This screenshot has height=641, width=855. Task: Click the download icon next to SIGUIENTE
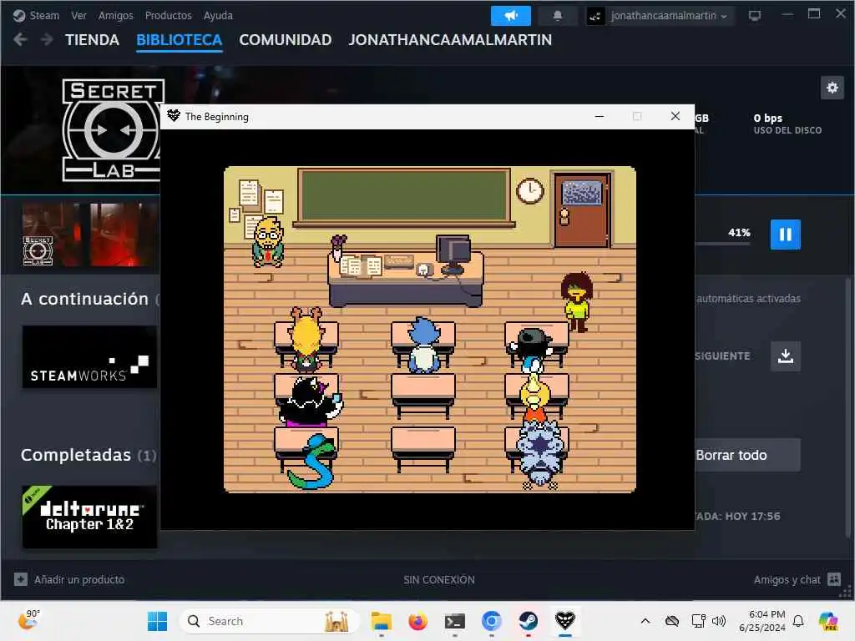click(785, 356)
